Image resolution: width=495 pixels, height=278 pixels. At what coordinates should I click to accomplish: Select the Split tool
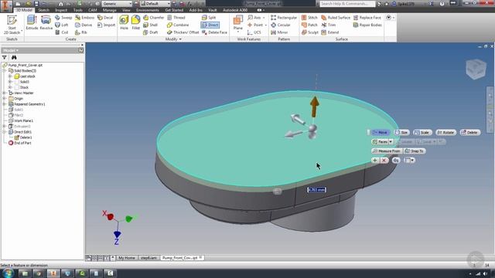point(209,18)
